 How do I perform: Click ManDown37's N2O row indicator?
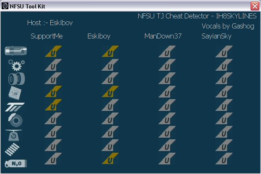(x=167, y=159)
